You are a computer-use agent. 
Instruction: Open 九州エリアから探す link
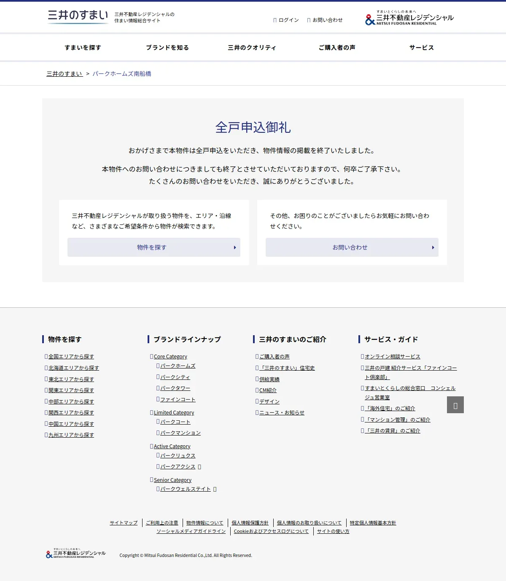coord(71,435)
